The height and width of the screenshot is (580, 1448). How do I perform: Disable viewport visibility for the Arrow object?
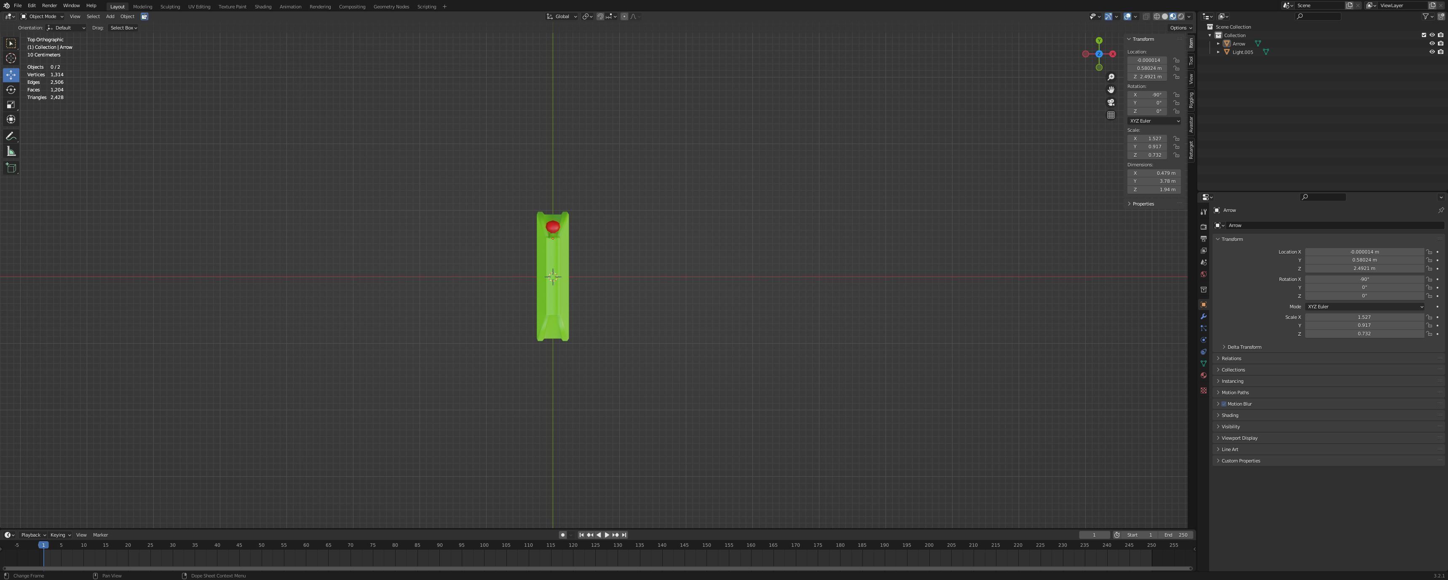1432,43
